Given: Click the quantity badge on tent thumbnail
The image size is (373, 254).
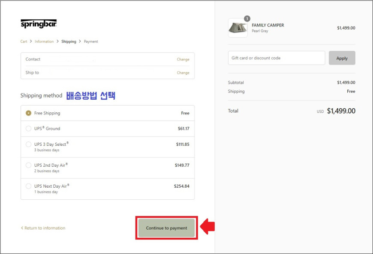Looking at the screenshot, I should [247, 18].
